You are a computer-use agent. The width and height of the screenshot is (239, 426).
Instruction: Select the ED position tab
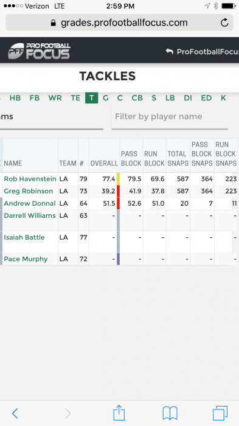tap(206, 98)
